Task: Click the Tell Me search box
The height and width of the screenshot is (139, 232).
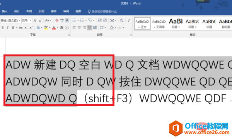Action: (x=102, y=11)
